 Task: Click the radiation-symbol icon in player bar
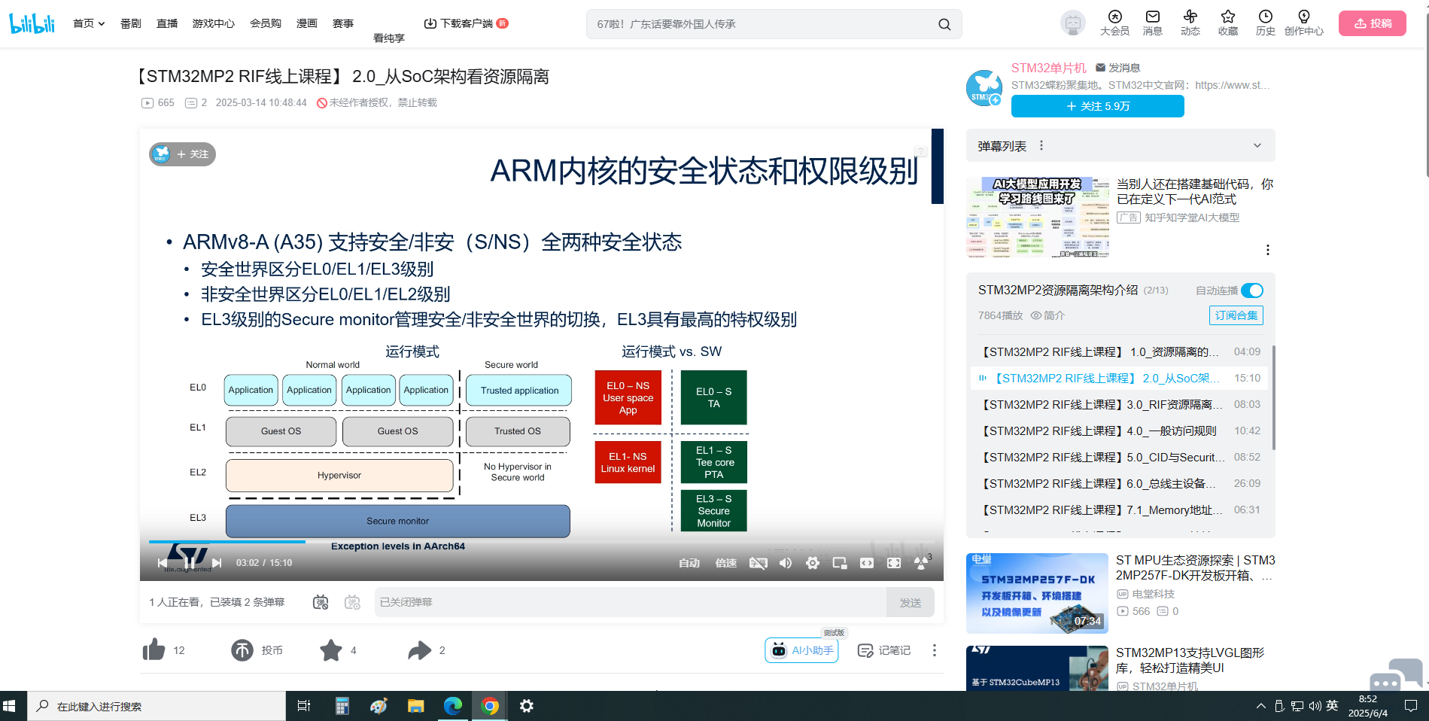pyautogui.click(x=921, y=563)
